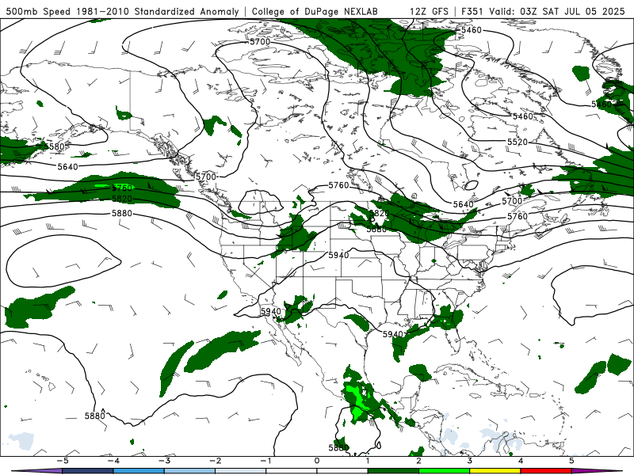This screenshot has height=475, width=634.
Task: Click the blue -4-to--3 colorbar segment
Action: coord(139,471)
